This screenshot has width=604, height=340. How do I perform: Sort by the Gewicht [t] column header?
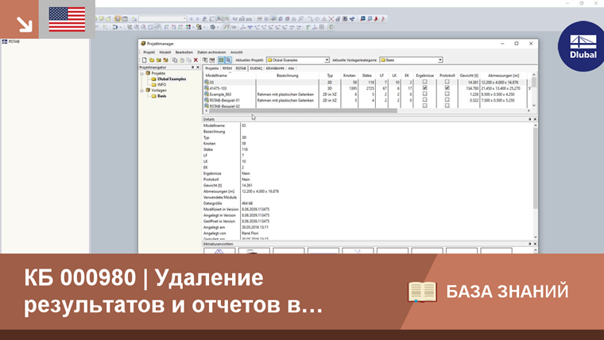pos(469,75)
